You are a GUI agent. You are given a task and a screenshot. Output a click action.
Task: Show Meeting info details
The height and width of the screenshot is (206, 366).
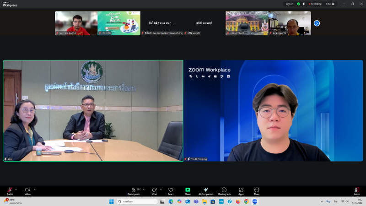tap(224, 190)
